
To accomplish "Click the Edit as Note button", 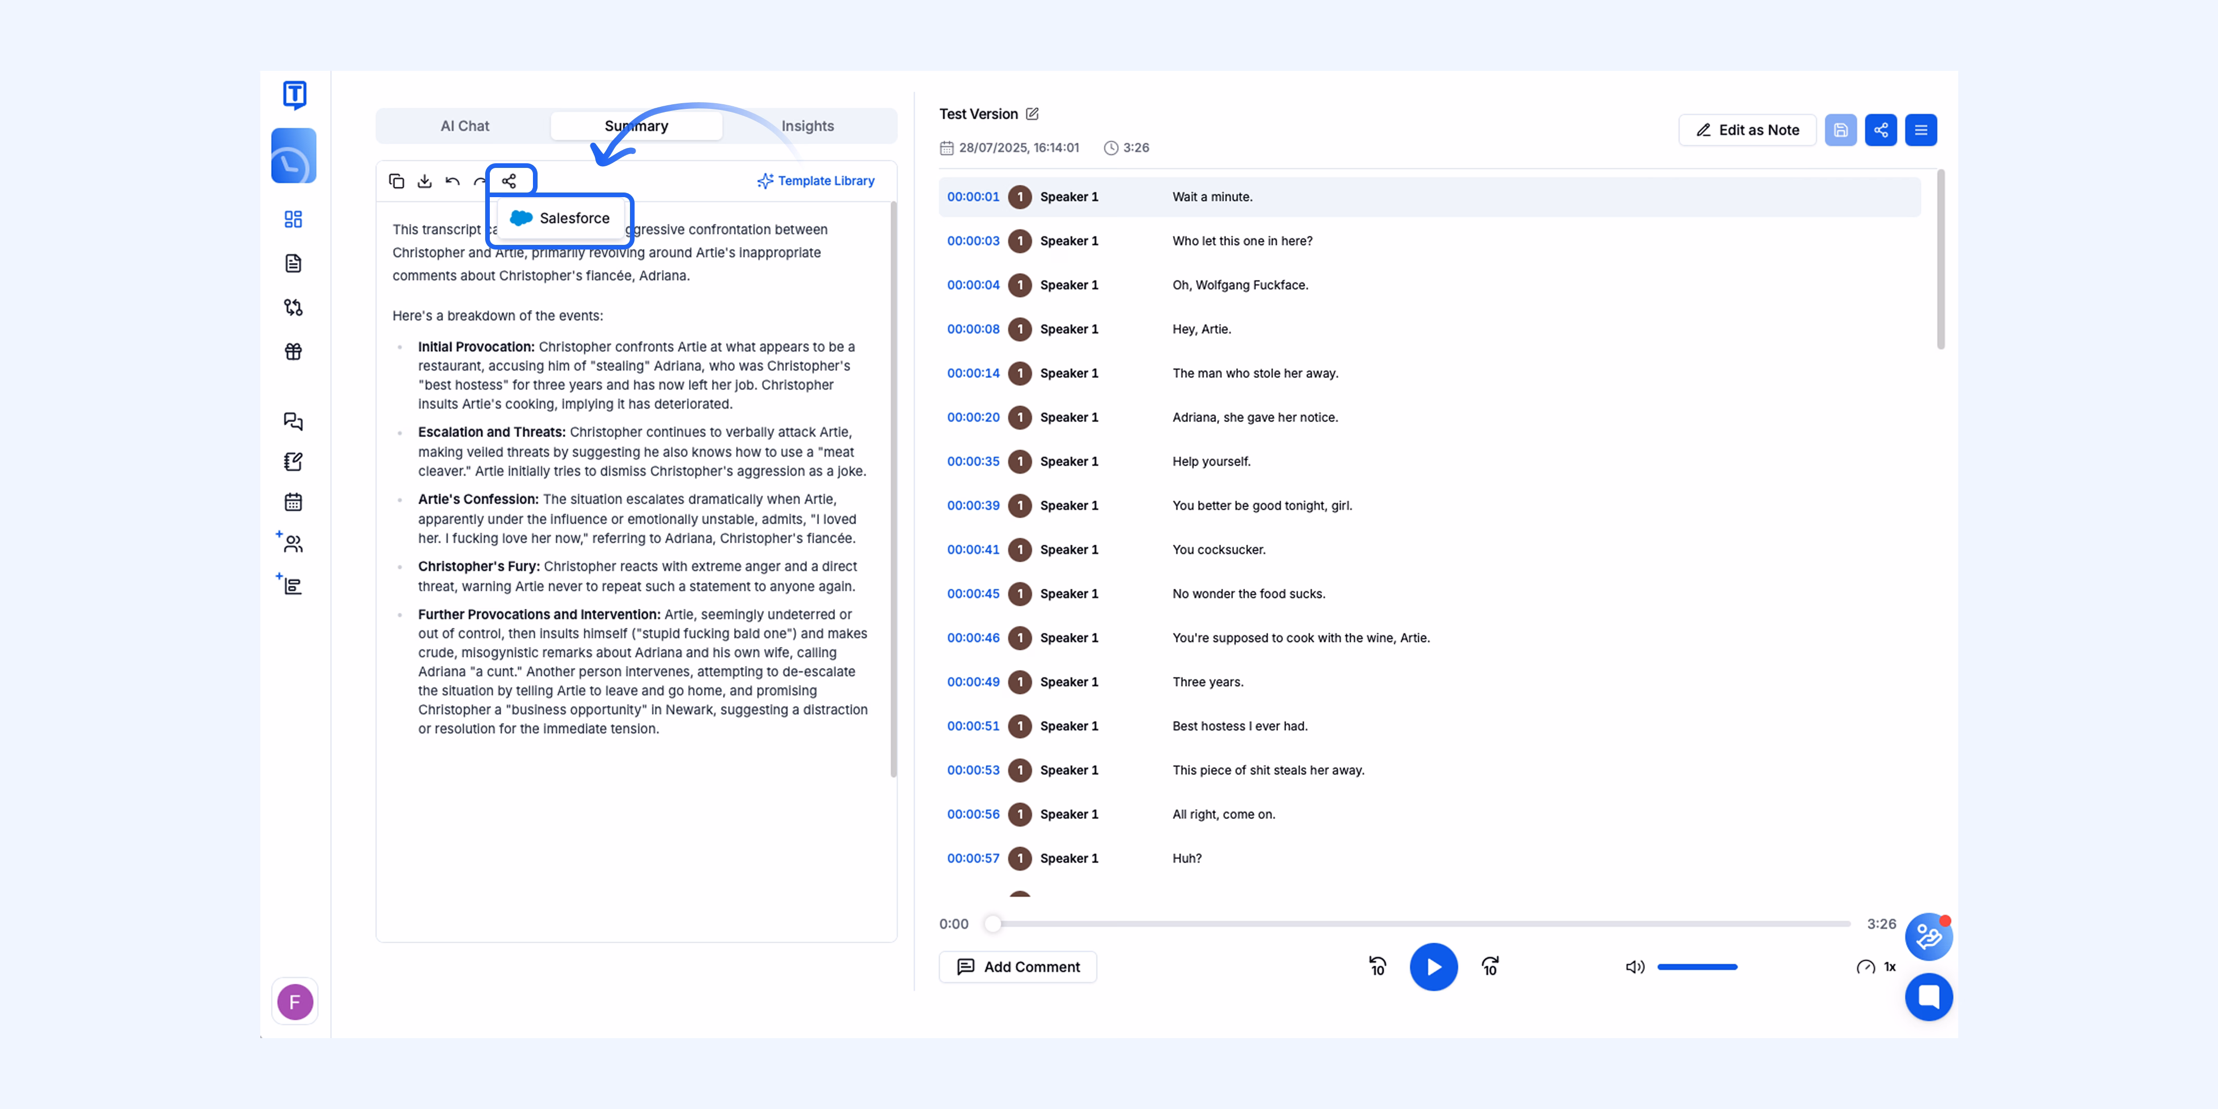I will (1747, 130).
